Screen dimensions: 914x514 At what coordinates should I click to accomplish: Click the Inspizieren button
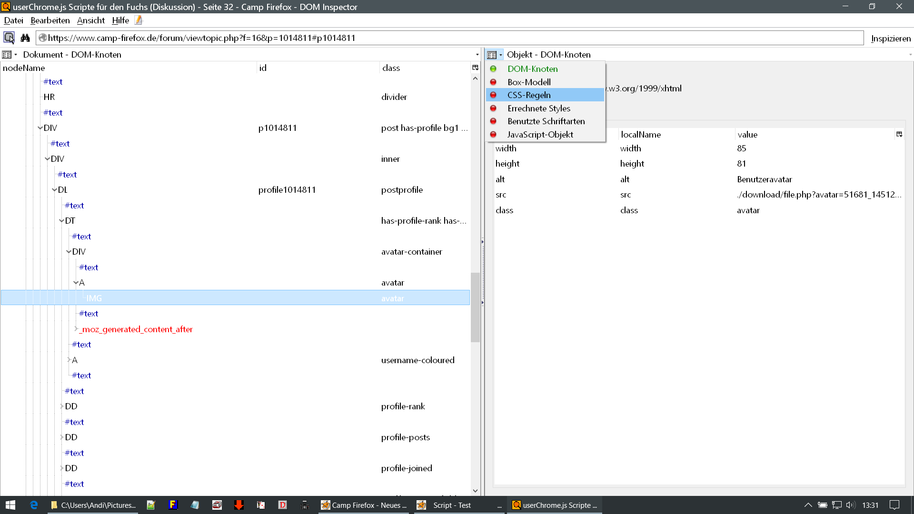click(890, 39)
